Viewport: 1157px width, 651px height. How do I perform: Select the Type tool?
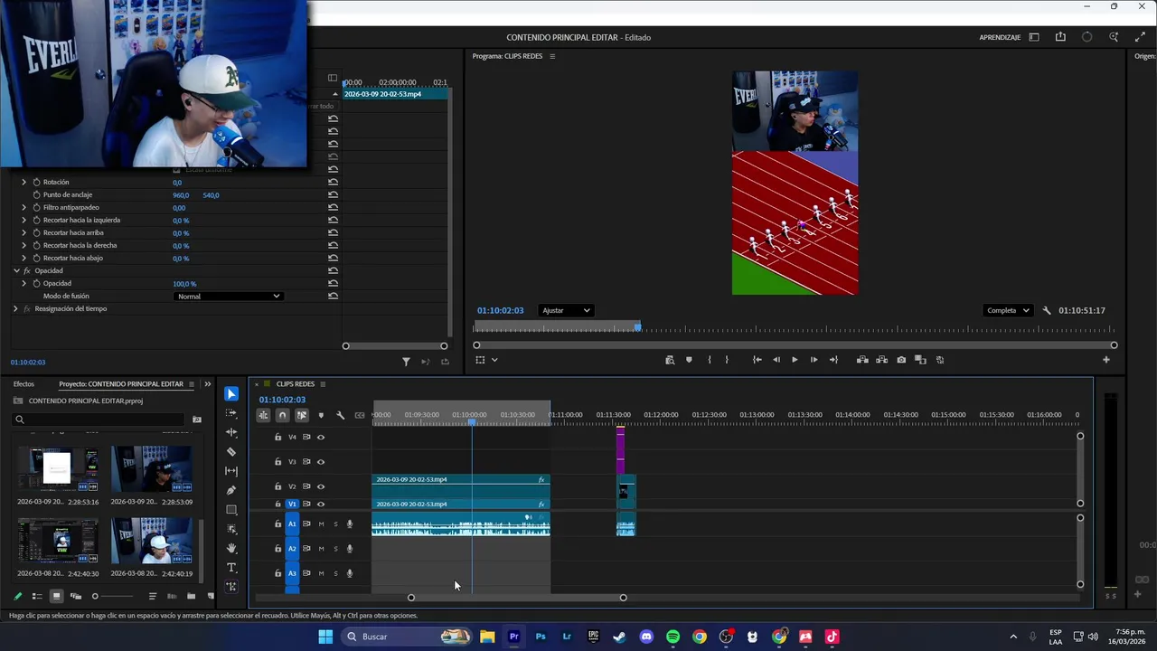[231, 568]
